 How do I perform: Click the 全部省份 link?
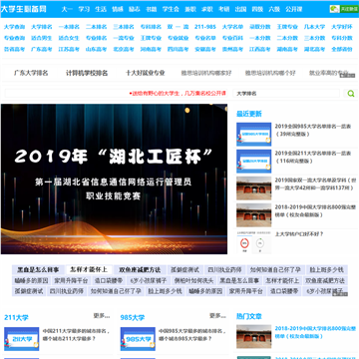click(x=342, y=50)
